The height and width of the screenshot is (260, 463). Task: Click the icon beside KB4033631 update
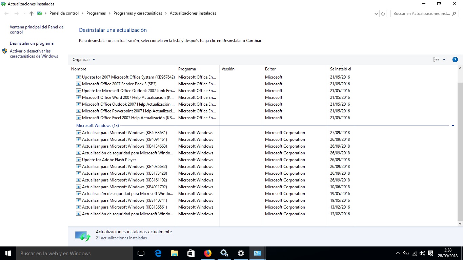(x=79, y=133)
